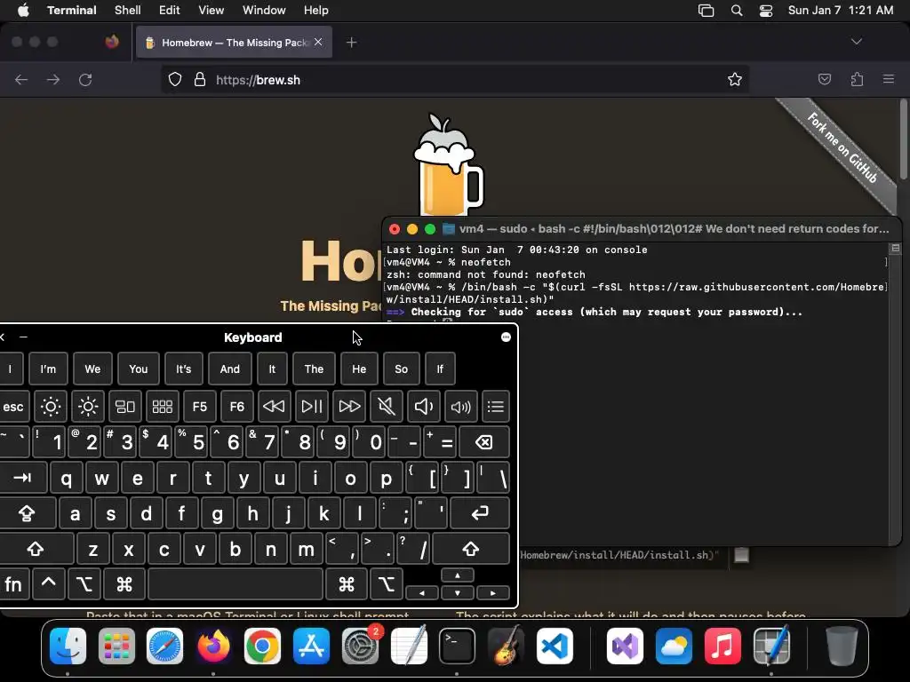The height and width of the screenshot is (682, 910).
Task: Open the Weather app in the Dock
Action: point(674,646)
